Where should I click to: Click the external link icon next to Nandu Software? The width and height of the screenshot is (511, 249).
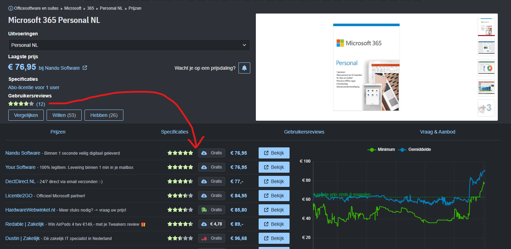pyautogui.click(x=85, y=68)
